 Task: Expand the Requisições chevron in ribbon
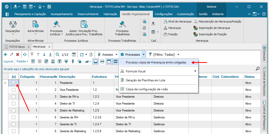tap(13, 34)
